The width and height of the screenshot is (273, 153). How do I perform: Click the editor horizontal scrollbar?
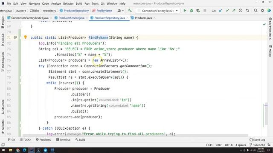135,135
